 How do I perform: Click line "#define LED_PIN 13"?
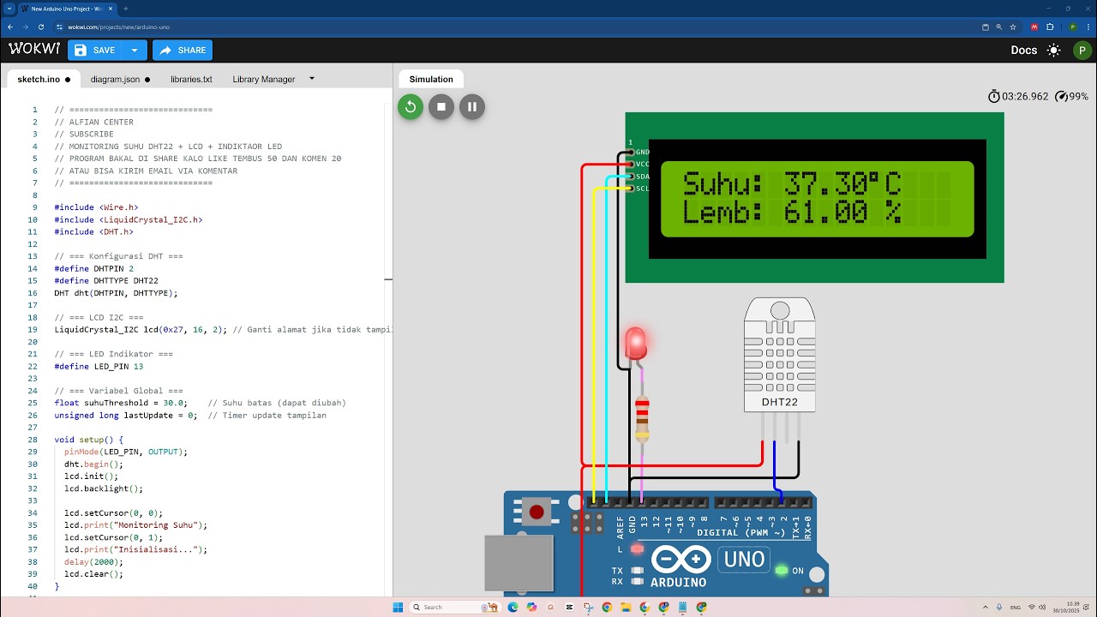click(x=99, y=366)
